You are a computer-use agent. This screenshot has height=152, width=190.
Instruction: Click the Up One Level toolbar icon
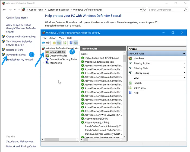pyautogui.click(x=54, y=43)
